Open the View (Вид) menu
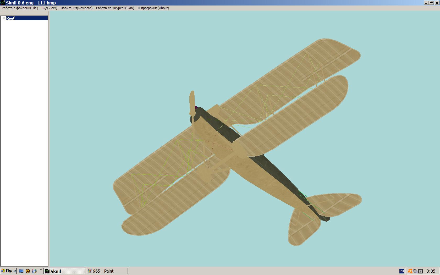The image size is (440, 275). pyautogui.click(x=49, y=8)
